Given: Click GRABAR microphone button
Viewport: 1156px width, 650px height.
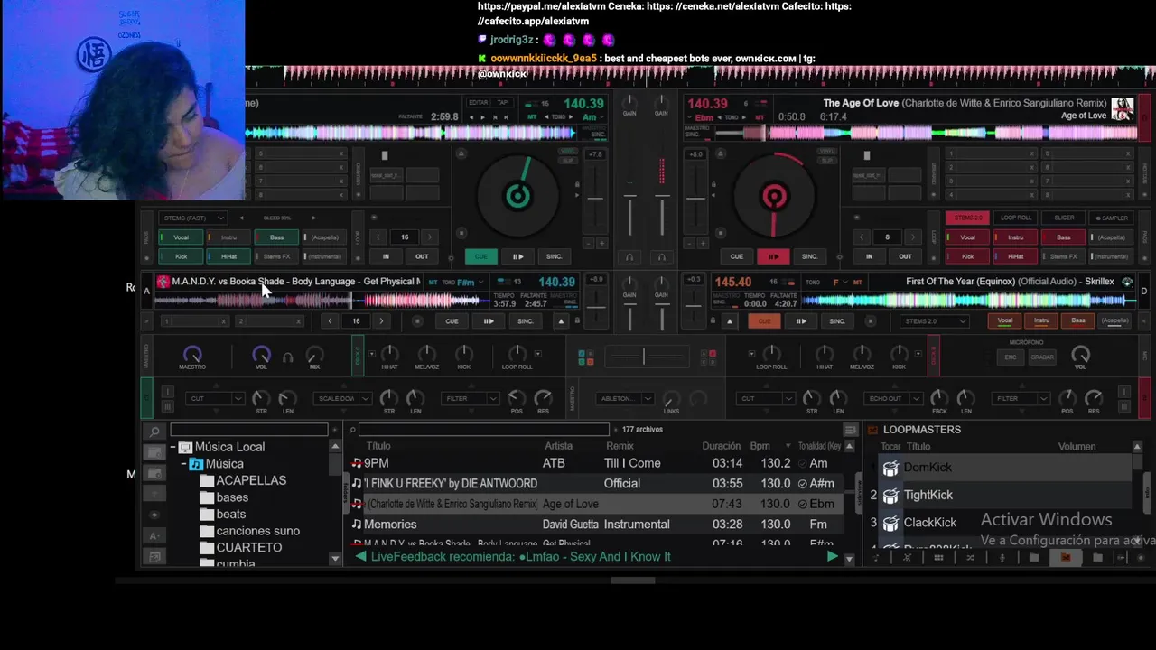Looking at the screenshot, I should [x=1042, y=357].
